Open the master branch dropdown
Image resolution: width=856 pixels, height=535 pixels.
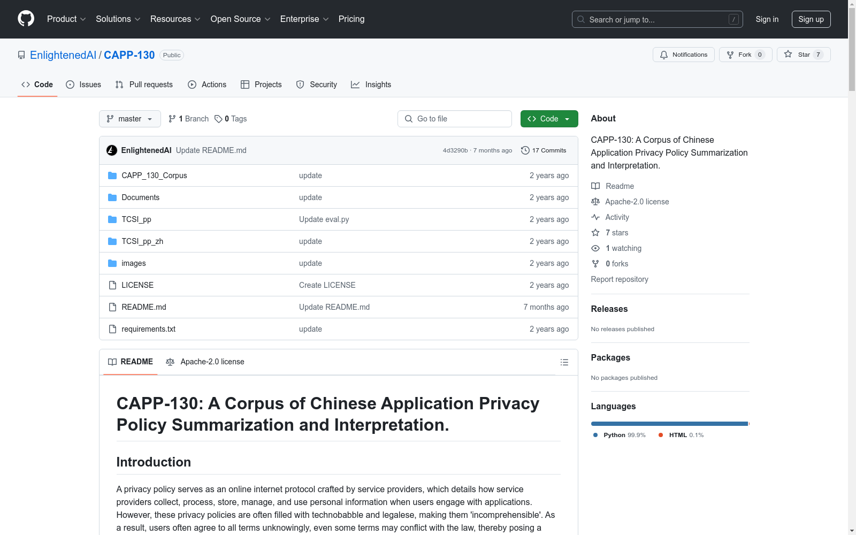click(x=130, y=119)
